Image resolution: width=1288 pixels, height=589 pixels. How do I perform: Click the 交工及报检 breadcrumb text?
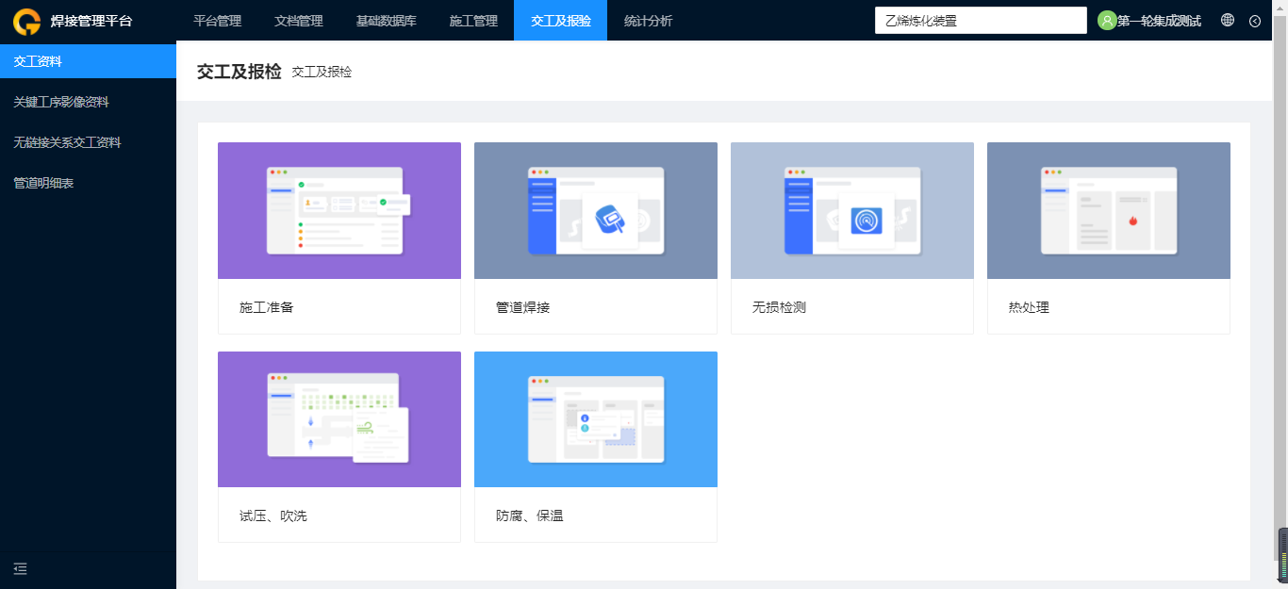coord(322,72)
